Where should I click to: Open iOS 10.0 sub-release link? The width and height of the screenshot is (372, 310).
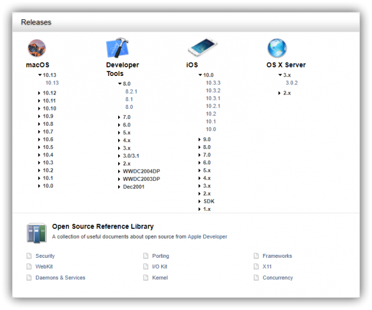(211, 129)
